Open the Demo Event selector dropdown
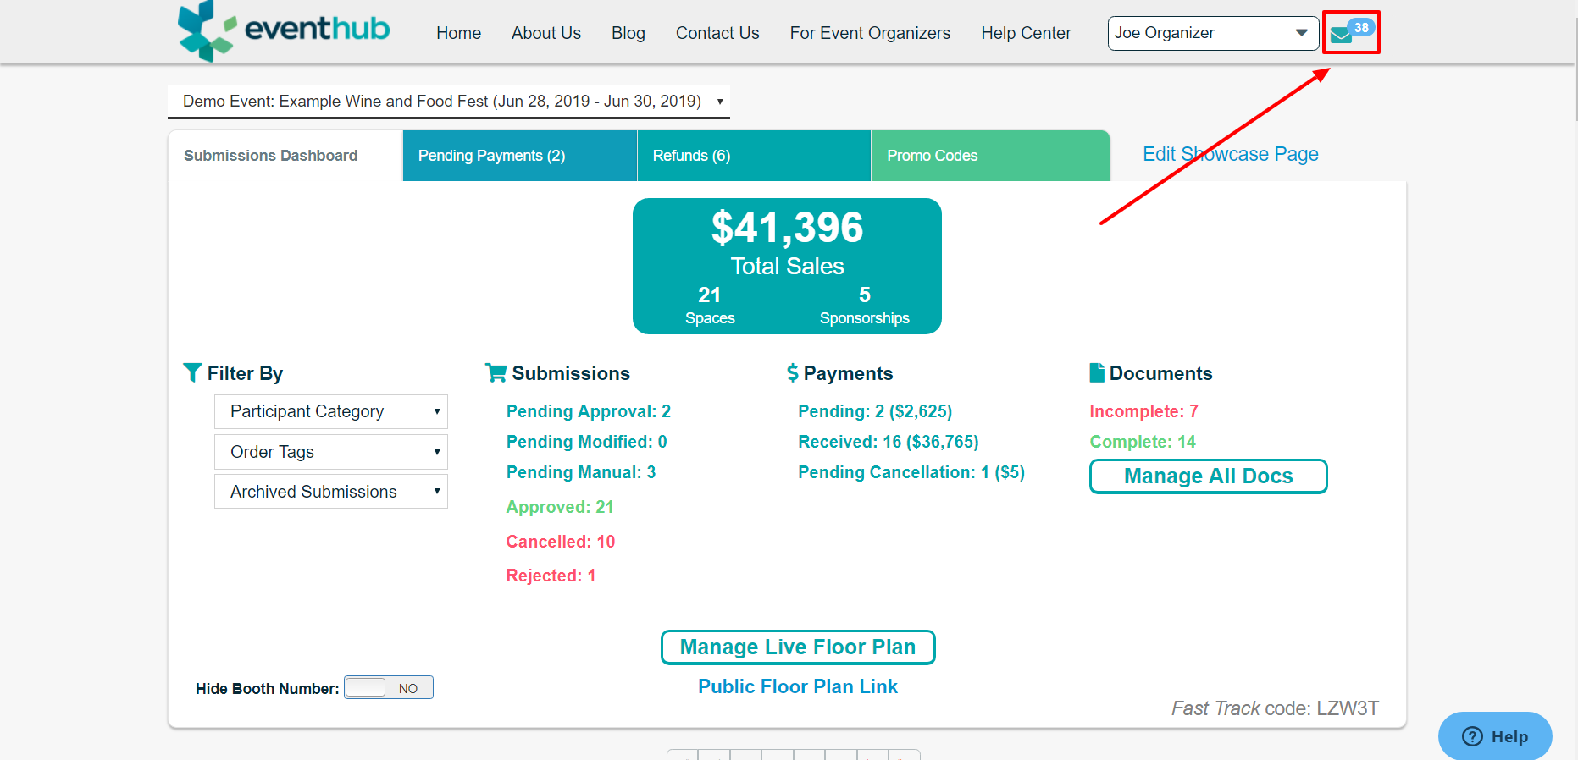1578x760 pixels. [x=449, y=101]
